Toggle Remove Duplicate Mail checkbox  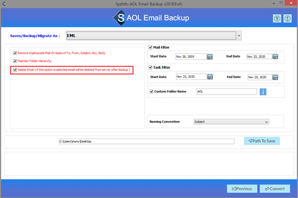[x=15, y=53]
